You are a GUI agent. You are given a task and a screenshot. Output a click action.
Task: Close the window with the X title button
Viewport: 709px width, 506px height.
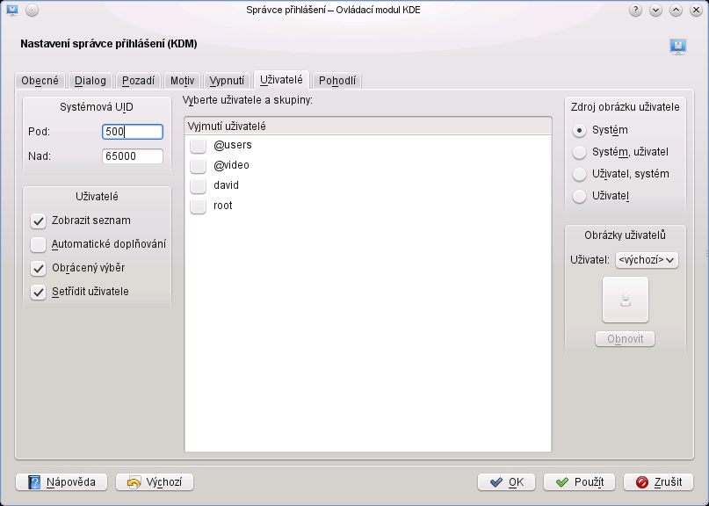point(697,10)
